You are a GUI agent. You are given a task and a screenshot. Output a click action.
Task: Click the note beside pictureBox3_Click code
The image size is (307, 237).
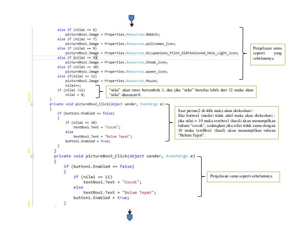[243, 177]
